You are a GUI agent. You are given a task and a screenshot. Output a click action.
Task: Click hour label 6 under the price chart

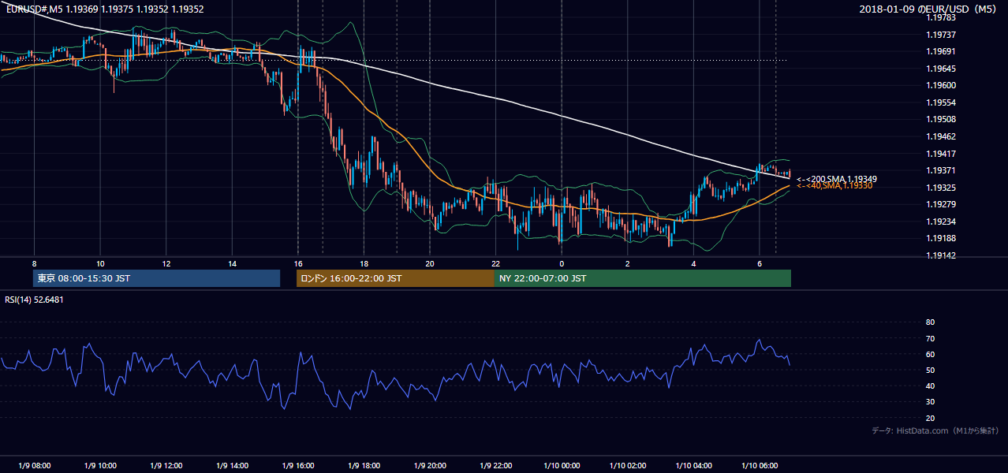[x=760, y=263]
